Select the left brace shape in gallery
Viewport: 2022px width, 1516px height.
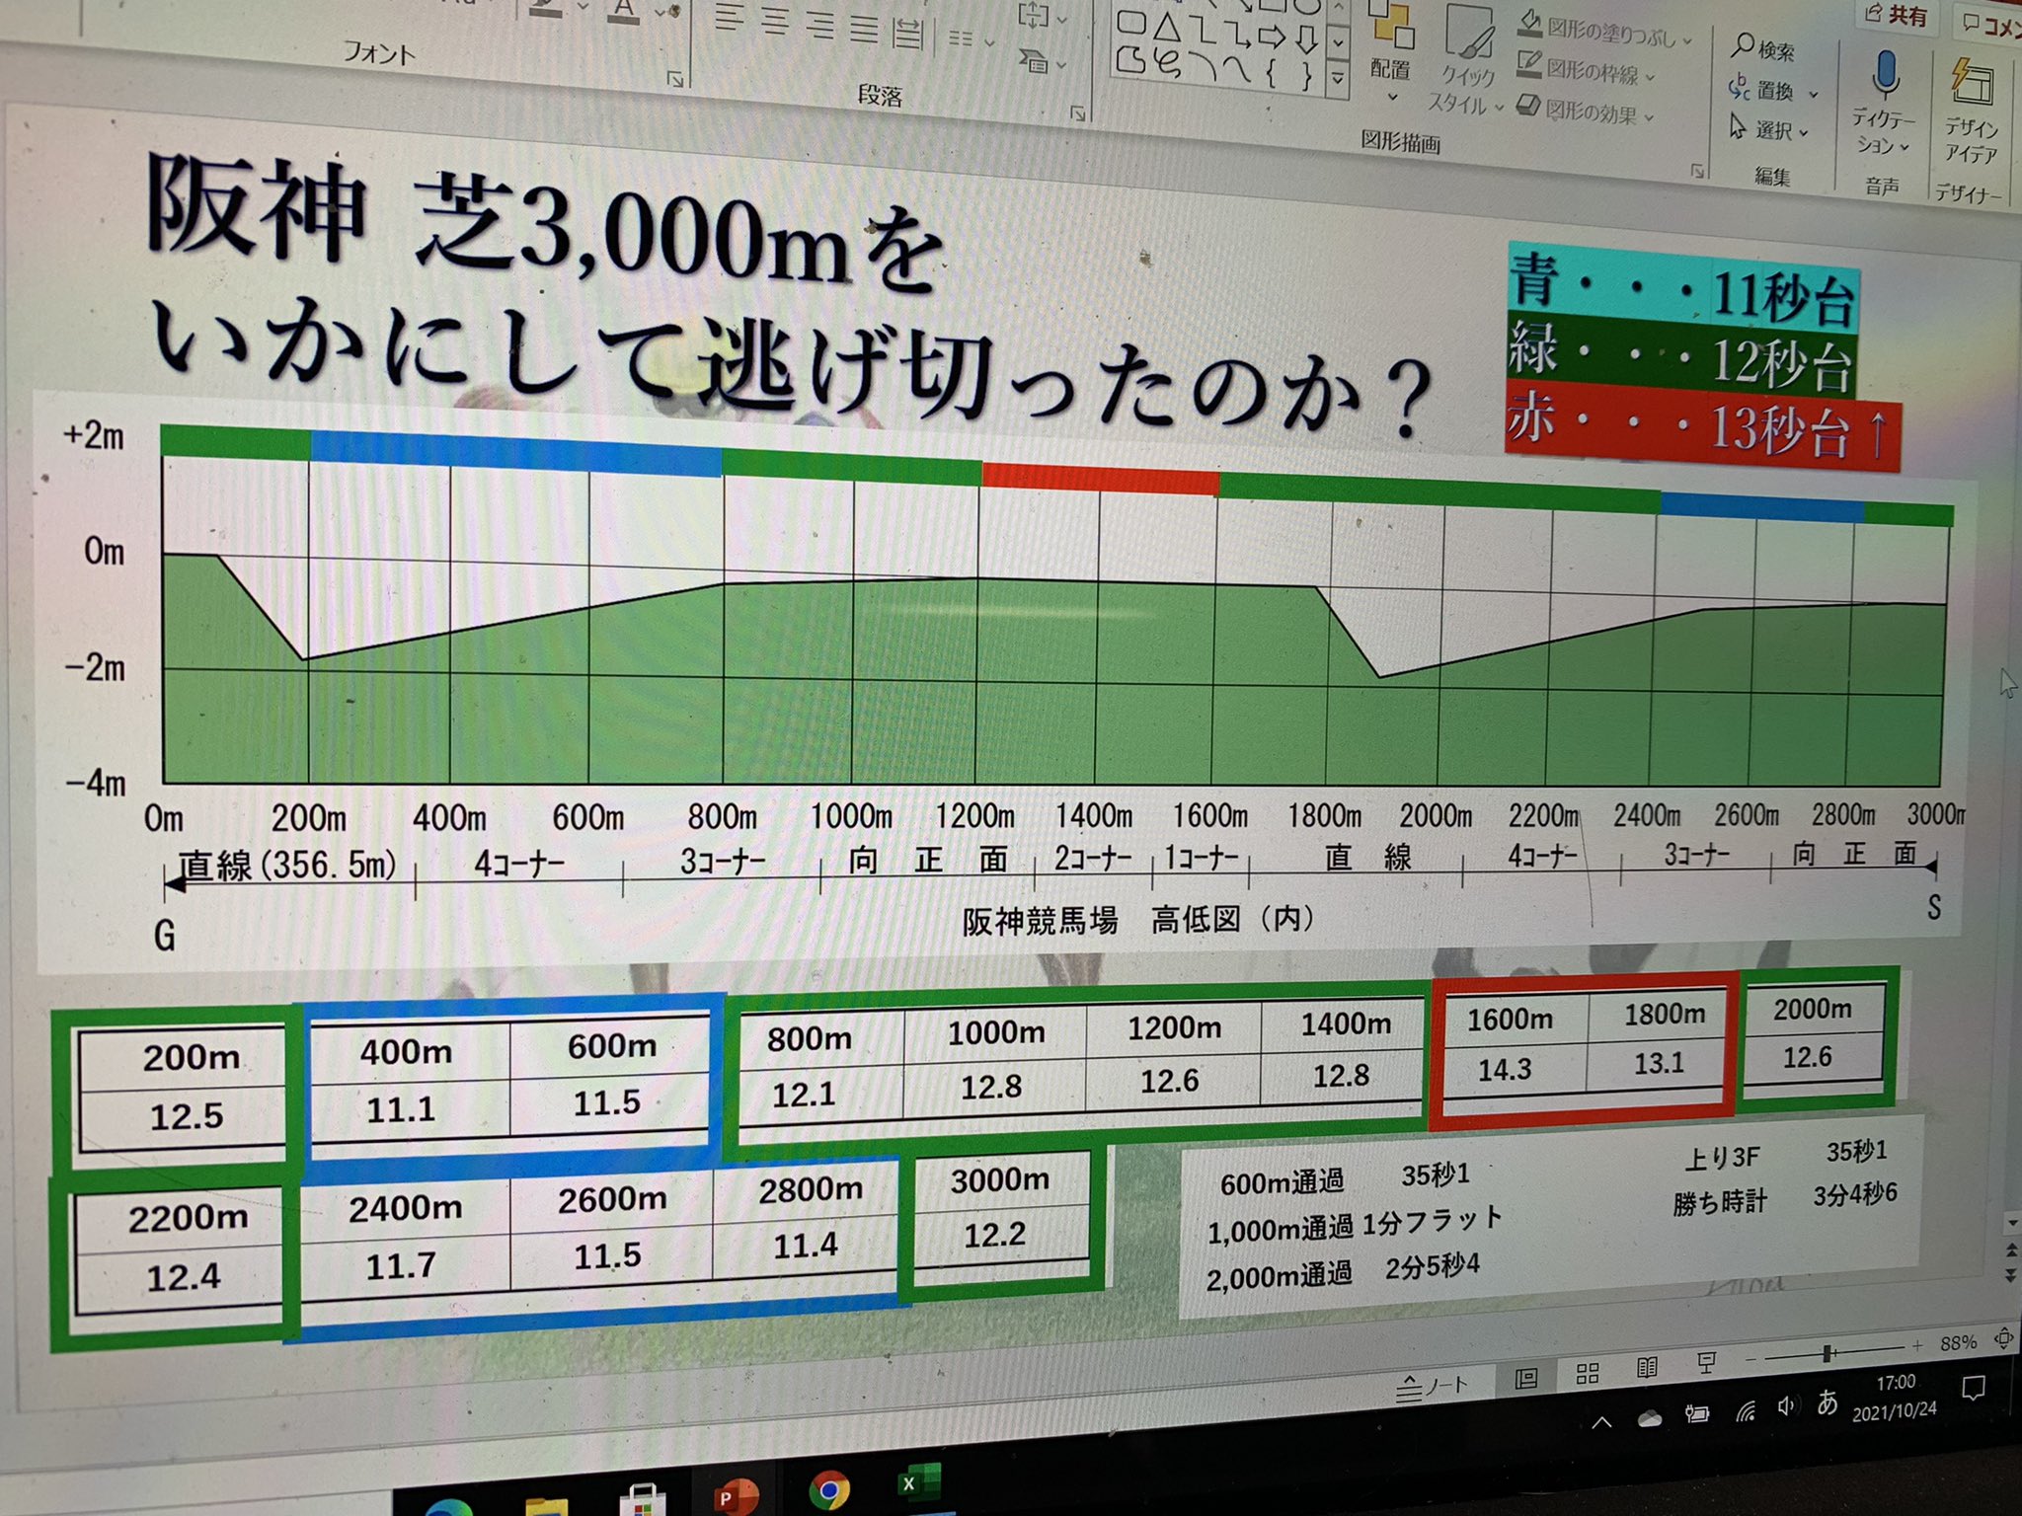click(1272, 73)
